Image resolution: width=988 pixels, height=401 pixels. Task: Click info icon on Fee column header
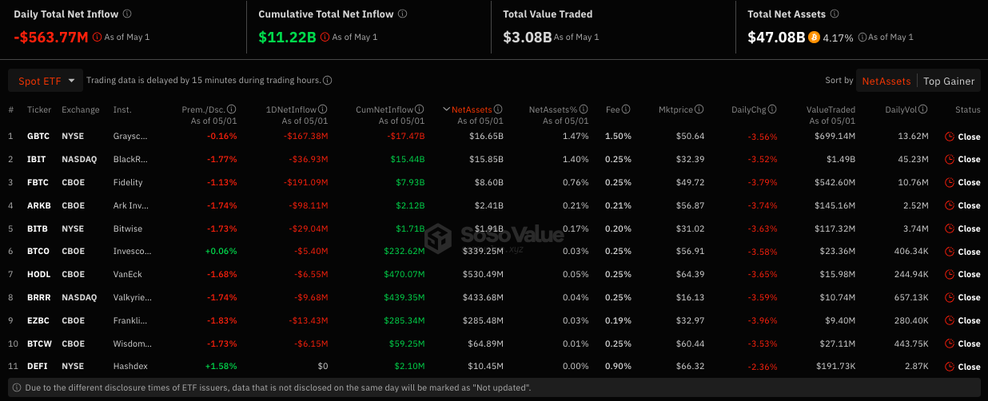626,109
